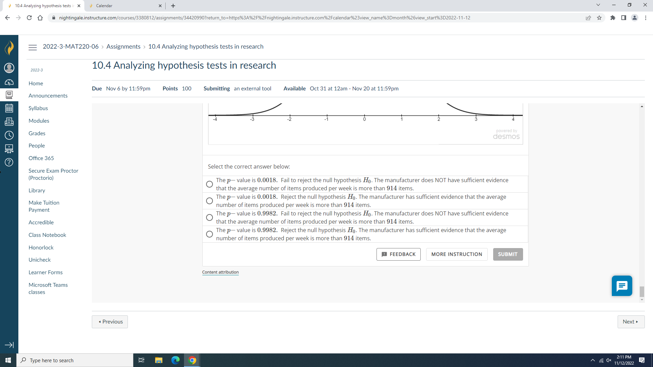
Task: Choose the first answer option about 0.0018 p-value
Action: (210, 184)
